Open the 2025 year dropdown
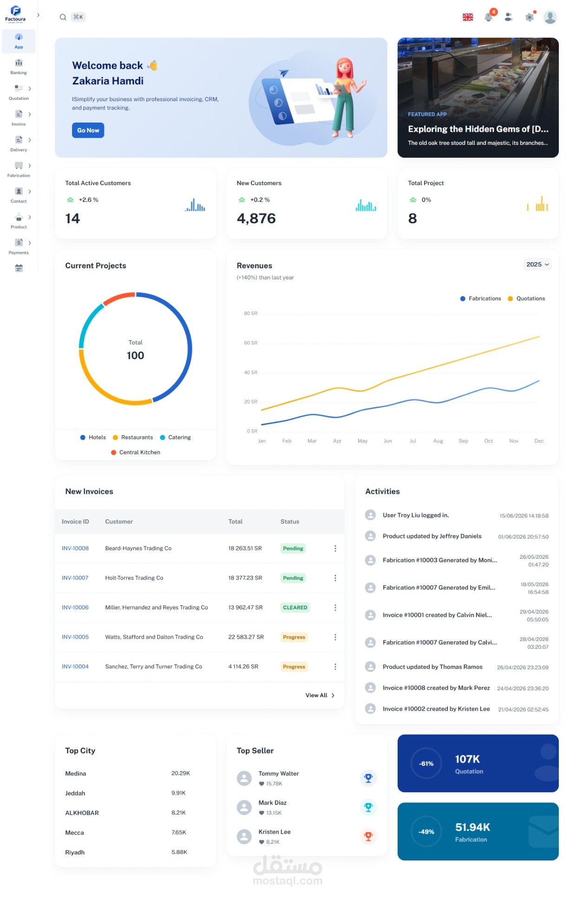The width and height of the screenshot is (576, 905). click(537, 264)
